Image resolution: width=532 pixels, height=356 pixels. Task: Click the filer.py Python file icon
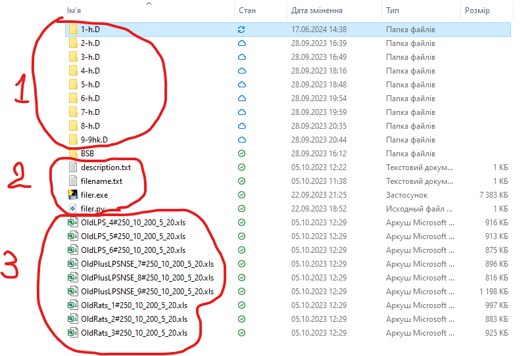coord(73,209)
